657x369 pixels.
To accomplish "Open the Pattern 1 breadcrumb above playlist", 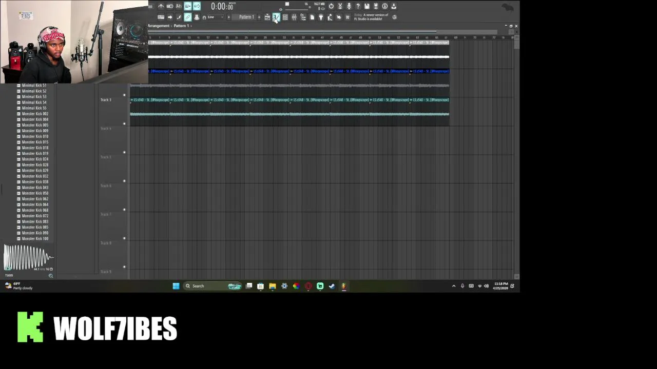I will click(x=181, y=26).
